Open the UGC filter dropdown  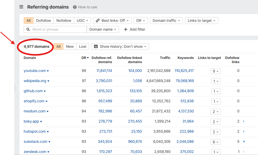(x=82, y=20)
